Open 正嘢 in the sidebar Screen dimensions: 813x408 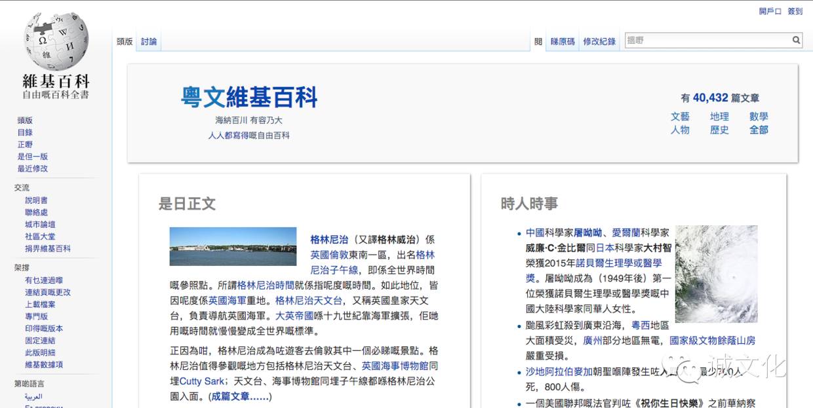coord(25,144)
